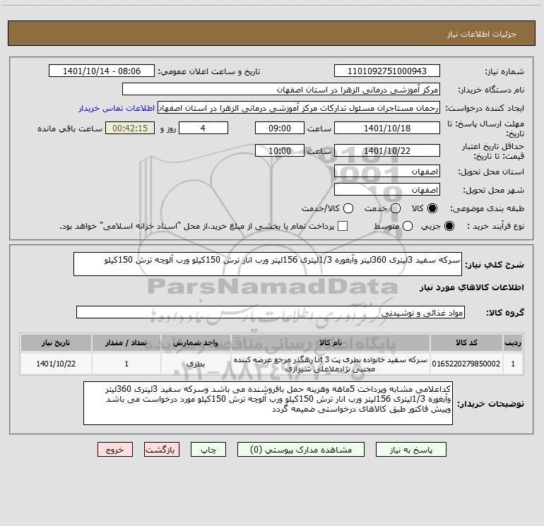Open اطلاعات تماس خریدار link
The width and height of the screenshot is (544, 526).
click(117, 108)
